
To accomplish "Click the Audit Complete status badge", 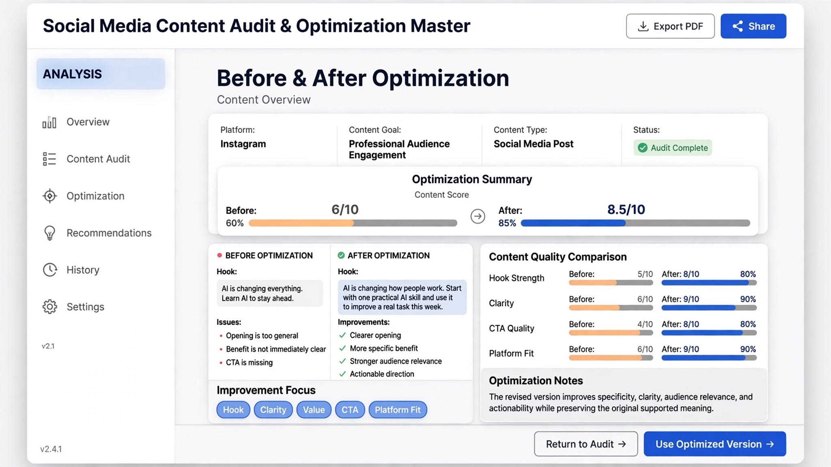I will click(x=673, y=148).
